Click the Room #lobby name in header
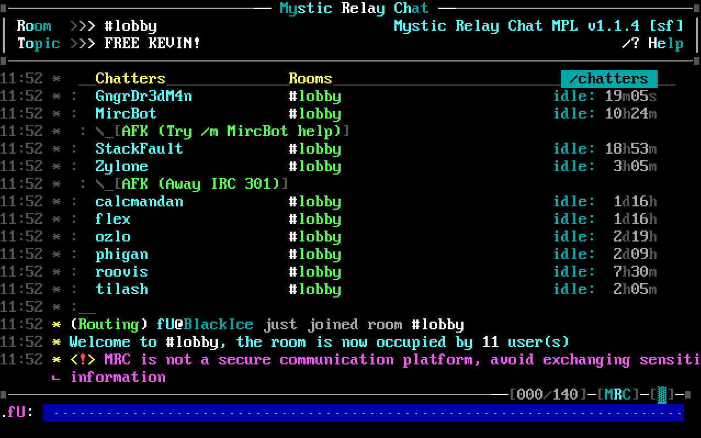The height and width of the screenshot is (438, 701). 131,26
